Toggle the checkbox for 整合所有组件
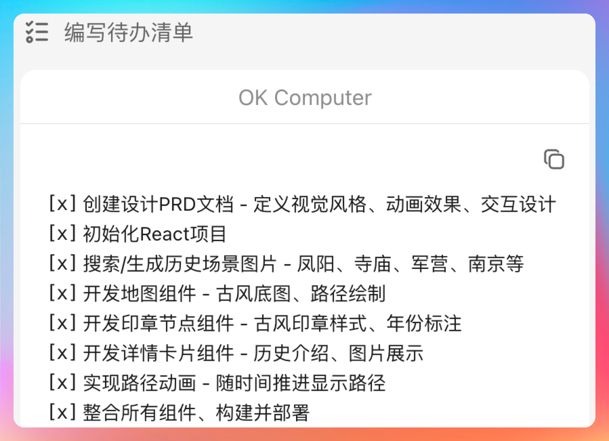Image resolution: width=609 pixels, height=441 pixels. [x=63, y=413]
